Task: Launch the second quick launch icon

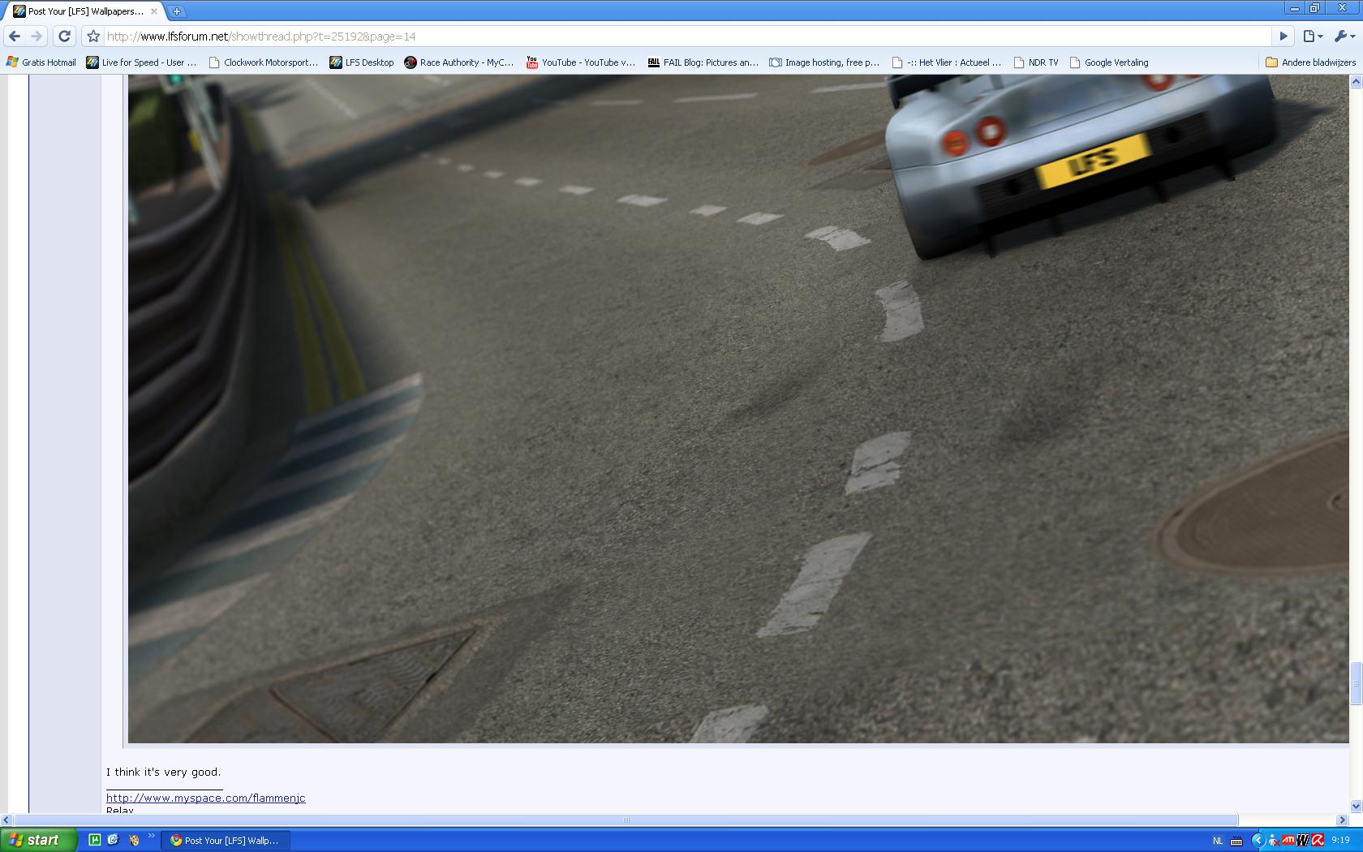Action: point(113,841)
